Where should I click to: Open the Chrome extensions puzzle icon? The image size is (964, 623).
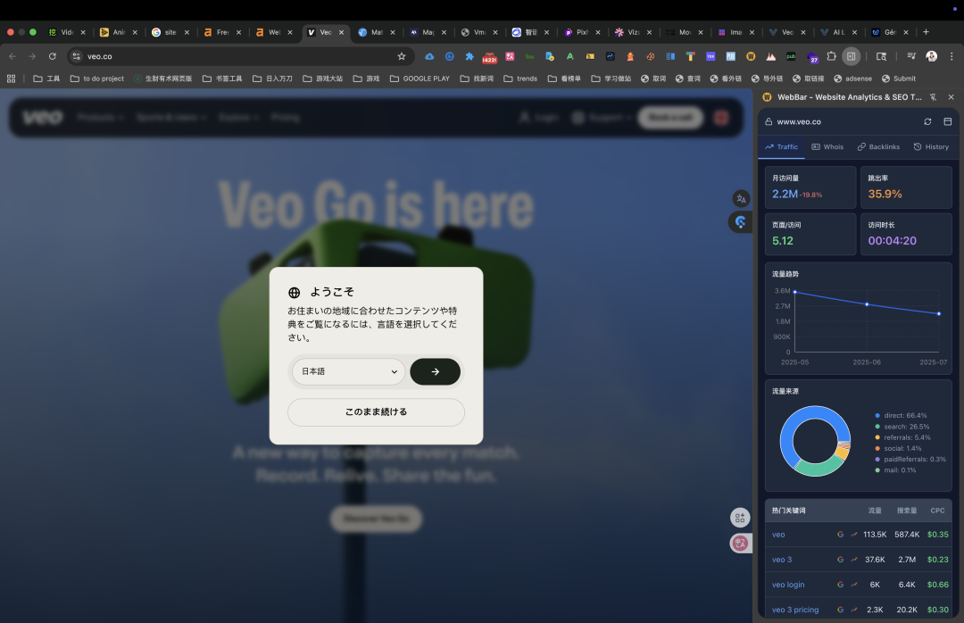pyautogui.click(x=831, y=56)
